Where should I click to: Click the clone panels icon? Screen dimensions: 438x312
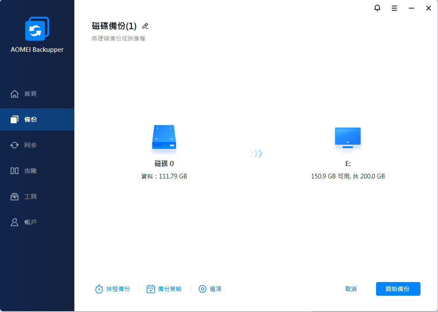point(15,171)
